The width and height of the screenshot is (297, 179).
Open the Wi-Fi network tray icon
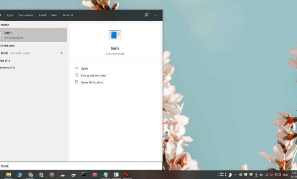point(267,175)
